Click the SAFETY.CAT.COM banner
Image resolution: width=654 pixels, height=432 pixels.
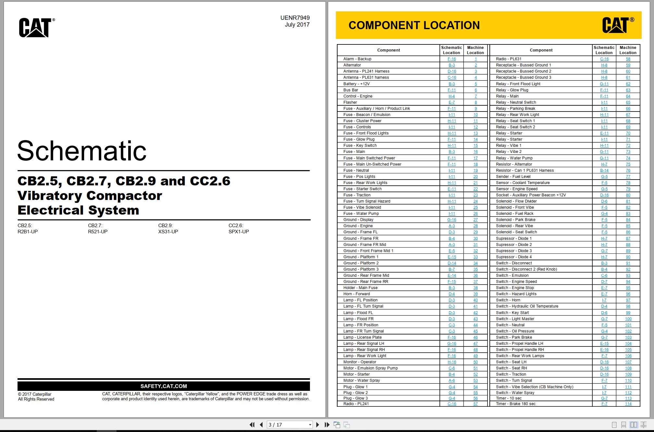(x=164, y=386)
